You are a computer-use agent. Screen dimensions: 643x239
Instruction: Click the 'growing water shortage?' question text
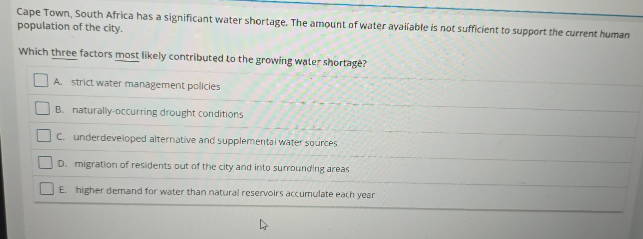click(311, 62)
